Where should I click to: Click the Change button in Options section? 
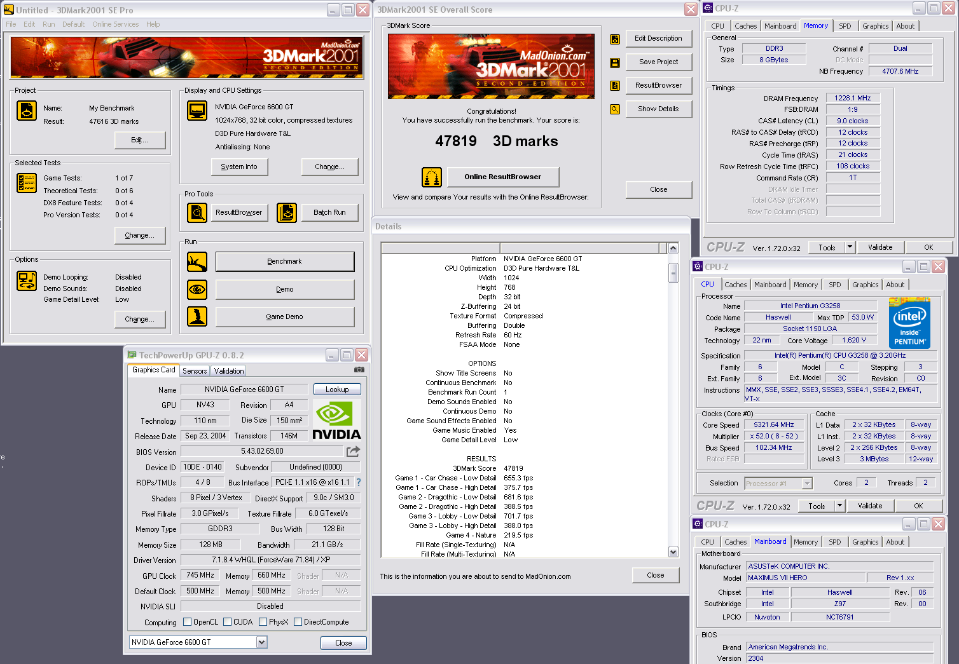(139, 319)
